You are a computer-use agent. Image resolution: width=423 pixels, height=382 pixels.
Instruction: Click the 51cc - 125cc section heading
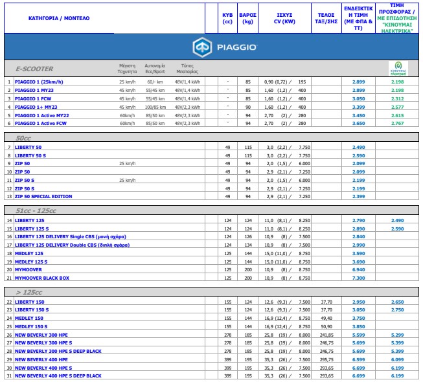tap(36, 210)
